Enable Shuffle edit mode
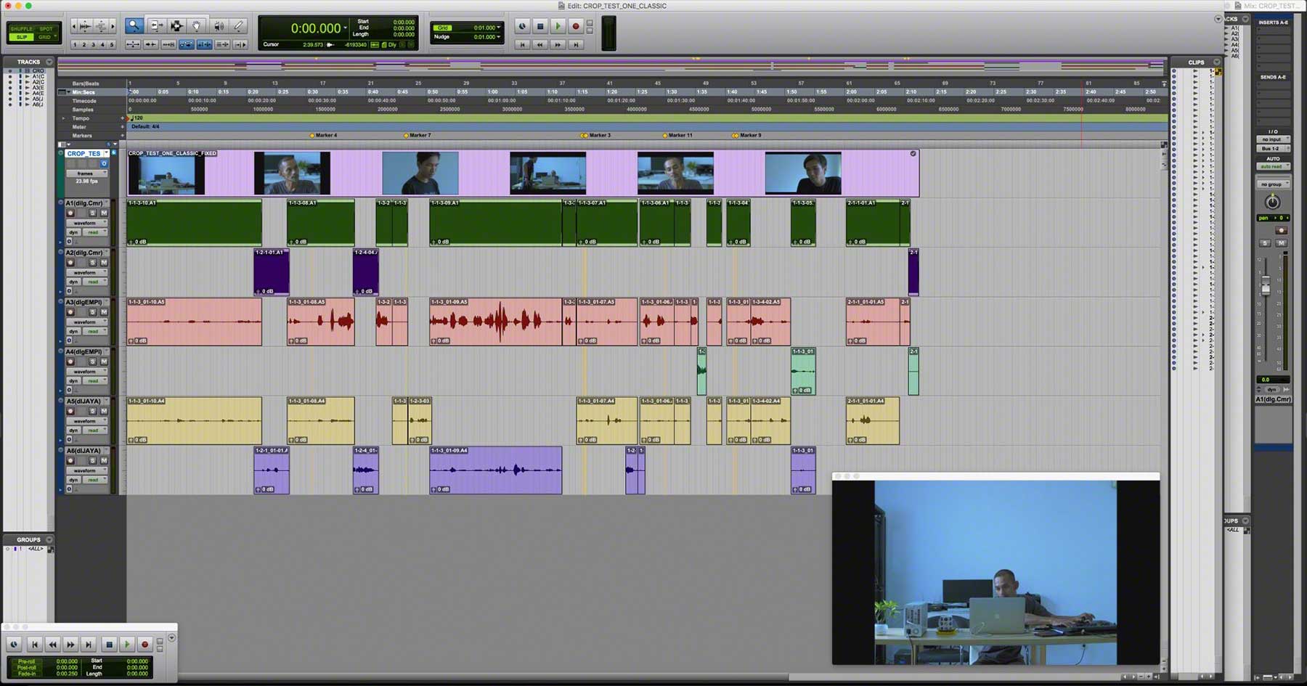The width and height of the screenshot is (1307, 686). click(22, 29)
